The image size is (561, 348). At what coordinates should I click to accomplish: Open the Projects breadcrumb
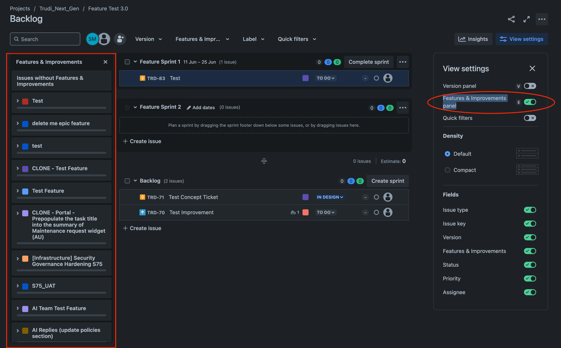coord(20,8)
